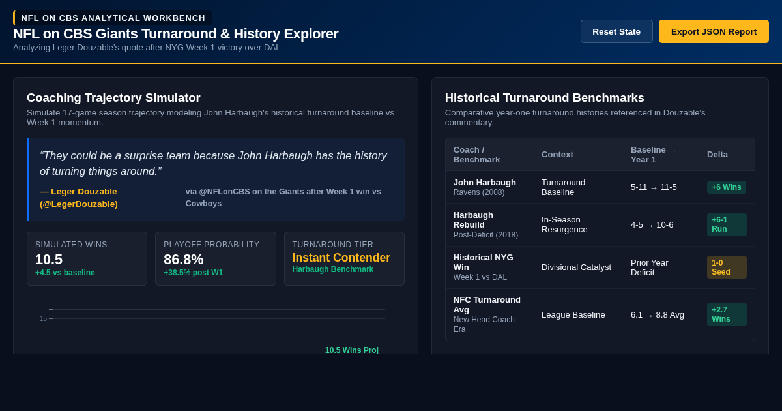Select the John Harbaugh Ravens (2008) row
Viewport: 782px width, 411px height.
pos(600,187)
